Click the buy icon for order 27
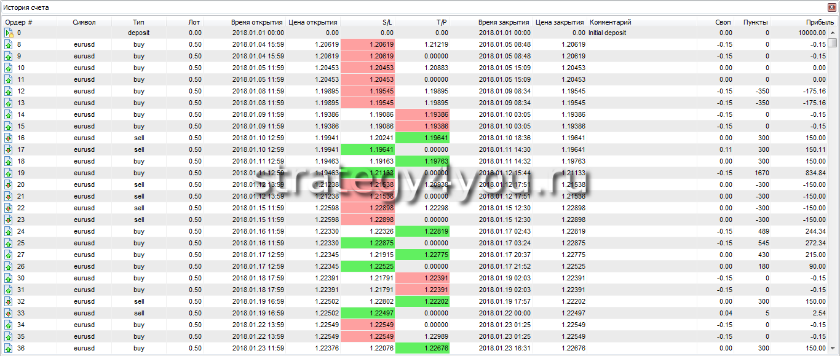Image resolution: width=840 pixels, height=356 pixels. tap(9, 255)
